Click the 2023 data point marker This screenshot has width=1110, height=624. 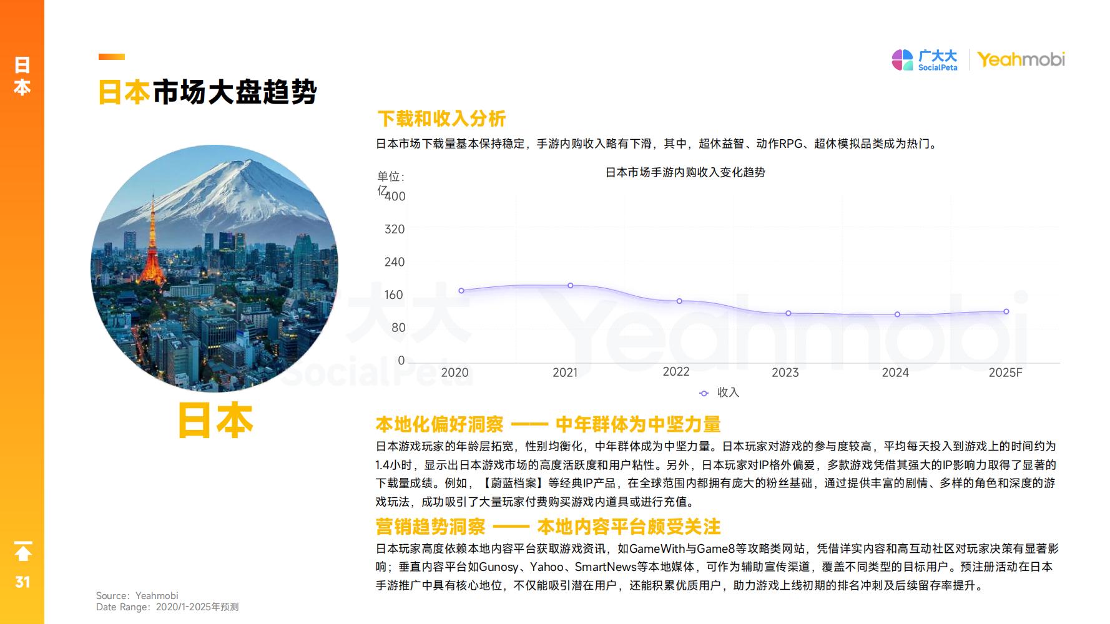tap(788, 313)
